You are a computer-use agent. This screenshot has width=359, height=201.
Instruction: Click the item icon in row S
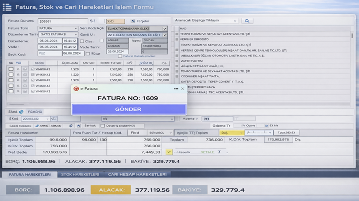pyautogui.click(x=25, y=91)
